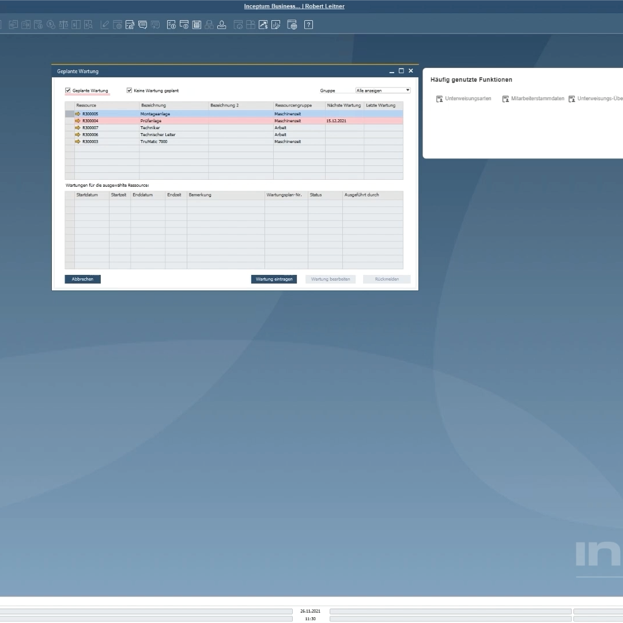
Task: Click the 15.12.2021 next maintenance date
Action: pos(336,121)
